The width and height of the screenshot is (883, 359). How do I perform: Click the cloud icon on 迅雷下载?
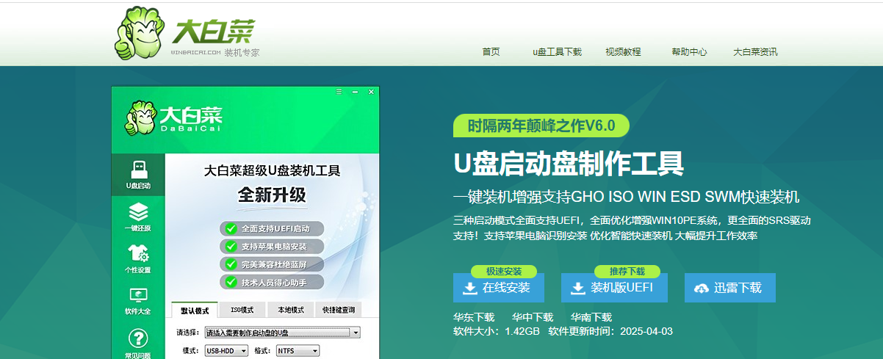pos(702,288)
